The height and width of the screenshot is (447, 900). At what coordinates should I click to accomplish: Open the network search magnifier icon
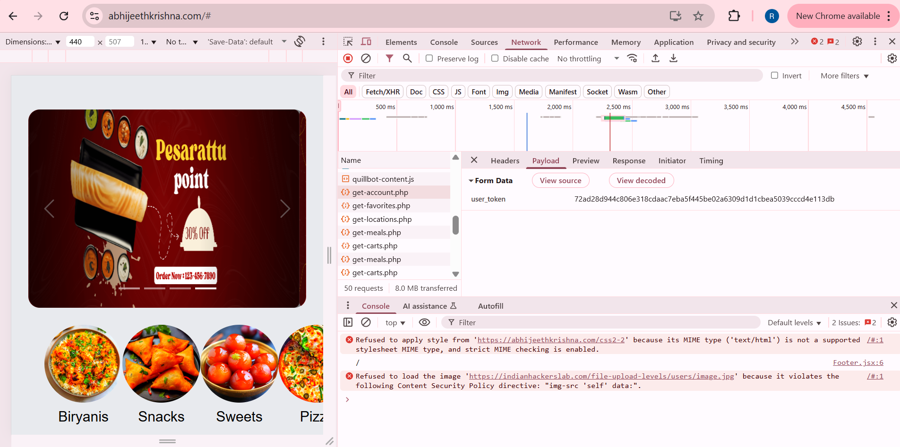[408, 58]
